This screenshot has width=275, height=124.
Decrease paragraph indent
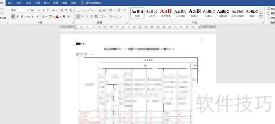click(100, 10)
